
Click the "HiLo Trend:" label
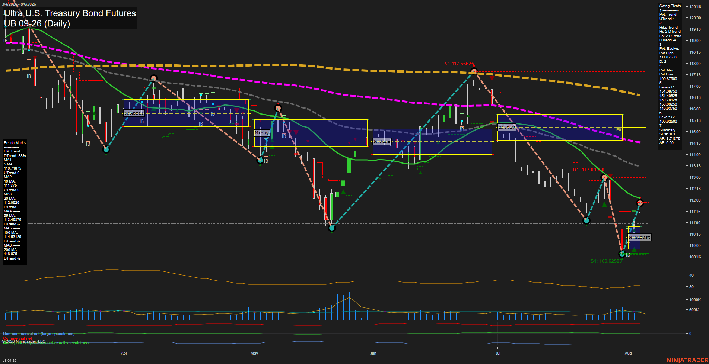669,28
